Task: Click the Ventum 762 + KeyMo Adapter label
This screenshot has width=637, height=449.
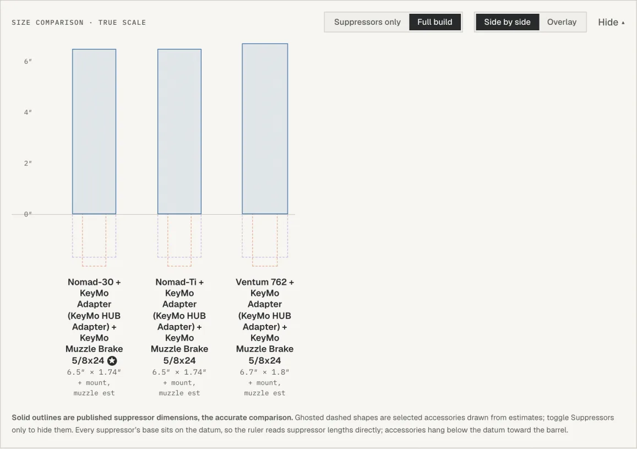Action: click(265, 321)
